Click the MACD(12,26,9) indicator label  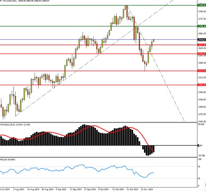point(10,125)
